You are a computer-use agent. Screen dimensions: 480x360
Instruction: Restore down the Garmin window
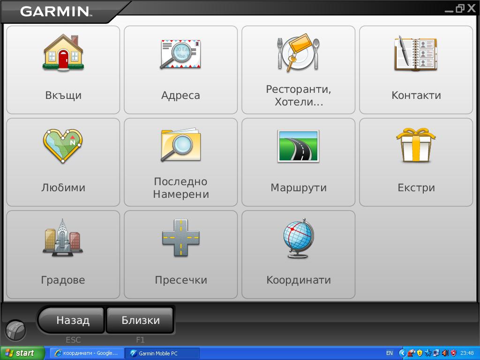coord(460,8)
